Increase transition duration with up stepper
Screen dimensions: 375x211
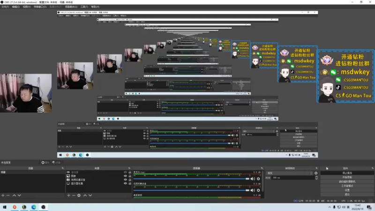pos(316,177)
